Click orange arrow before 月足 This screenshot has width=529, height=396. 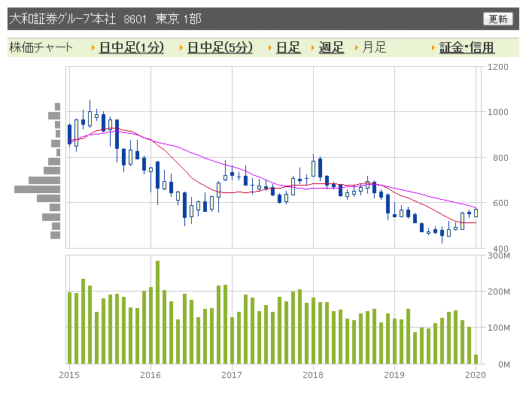[x=356, y=48]
